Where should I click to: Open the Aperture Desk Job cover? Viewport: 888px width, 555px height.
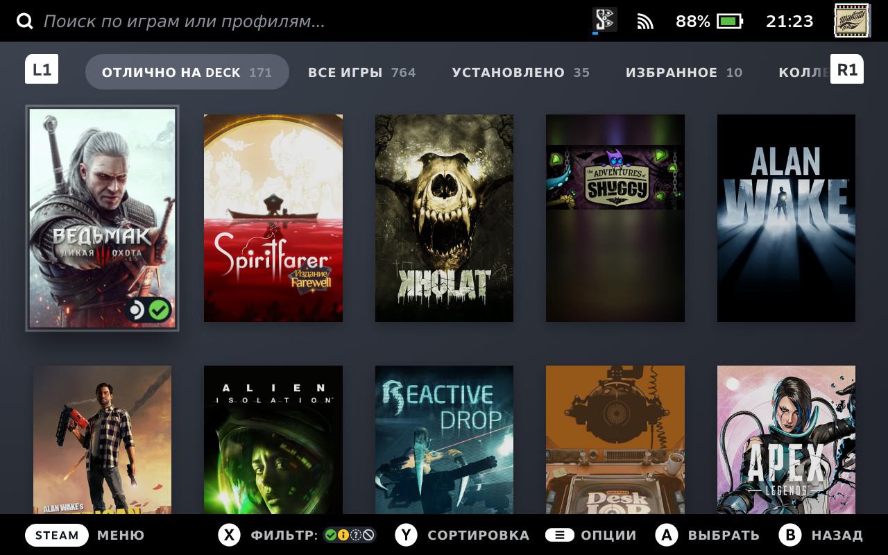pyautogui.click(x=615, y=440)
